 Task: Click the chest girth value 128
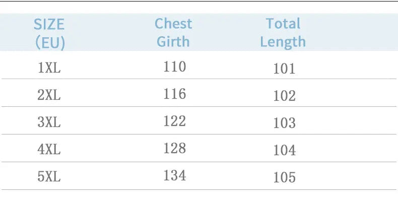coord(175,148)
